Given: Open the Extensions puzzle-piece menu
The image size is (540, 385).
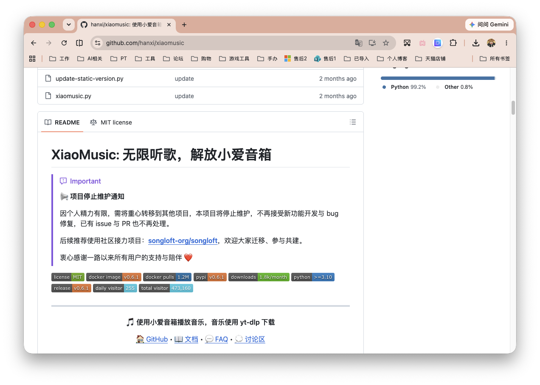Looking at the screenshot, I should 453,43.
